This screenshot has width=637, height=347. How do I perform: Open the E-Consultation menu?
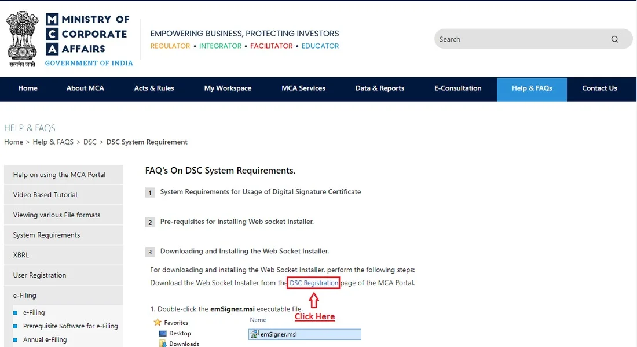(458, 88)
